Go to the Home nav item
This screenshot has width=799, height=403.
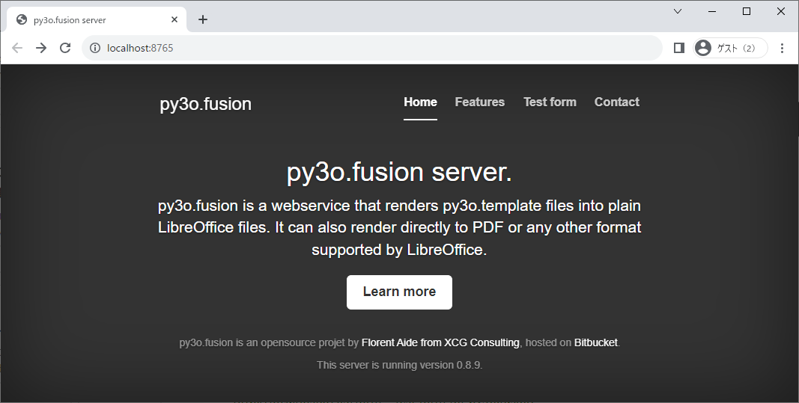pos(420,102)
